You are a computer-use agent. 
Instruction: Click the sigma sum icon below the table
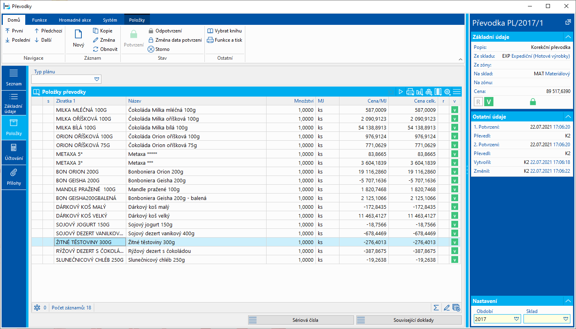pyautogui.click(x=436, y=308)
